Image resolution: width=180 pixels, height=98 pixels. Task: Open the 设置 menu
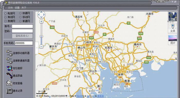tap(17, 8)
